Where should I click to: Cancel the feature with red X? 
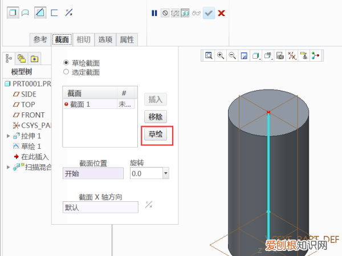point(221,13)
